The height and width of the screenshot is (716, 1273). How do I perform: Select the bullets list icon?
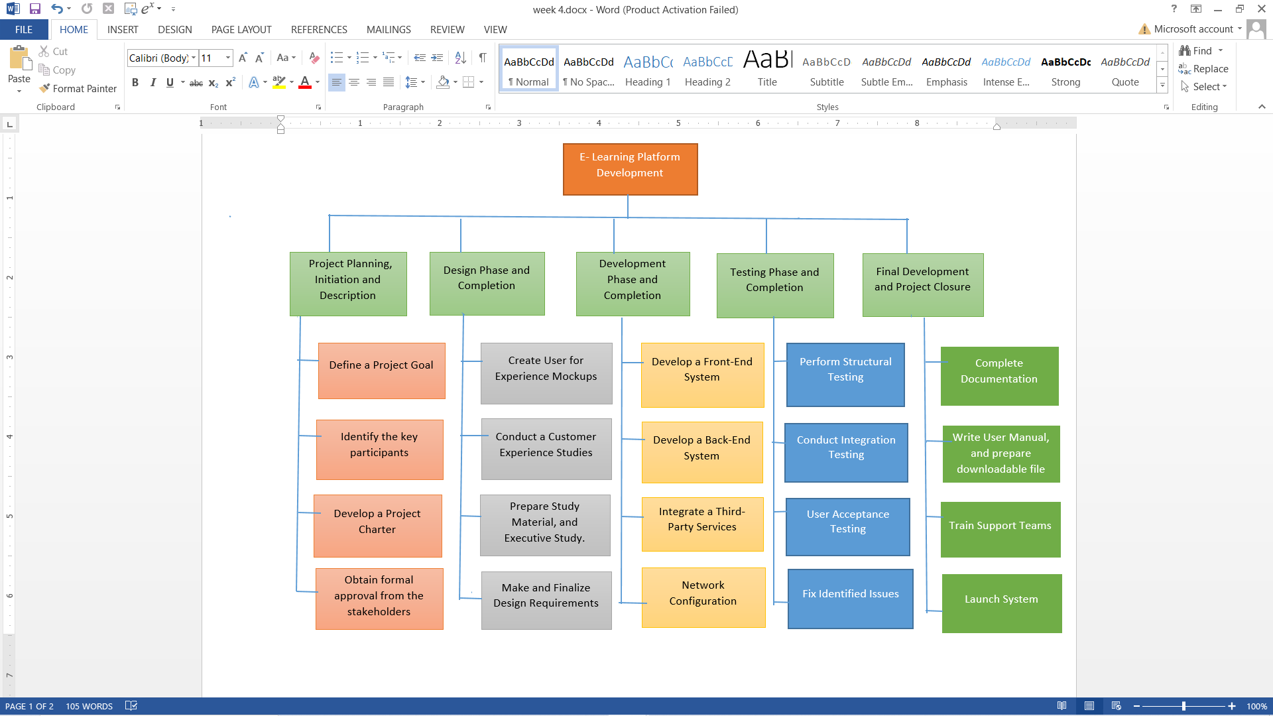[337, 58]
